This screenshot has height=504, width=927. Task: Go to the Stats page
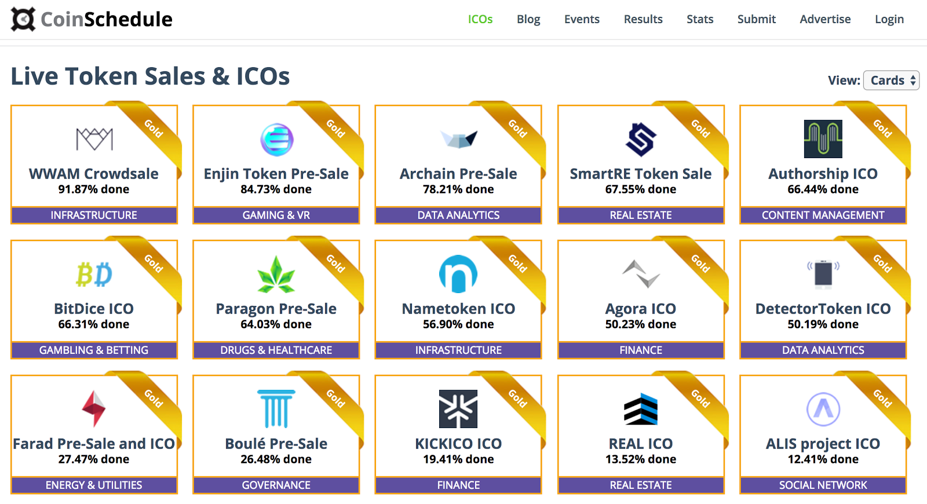pos(700,19)
